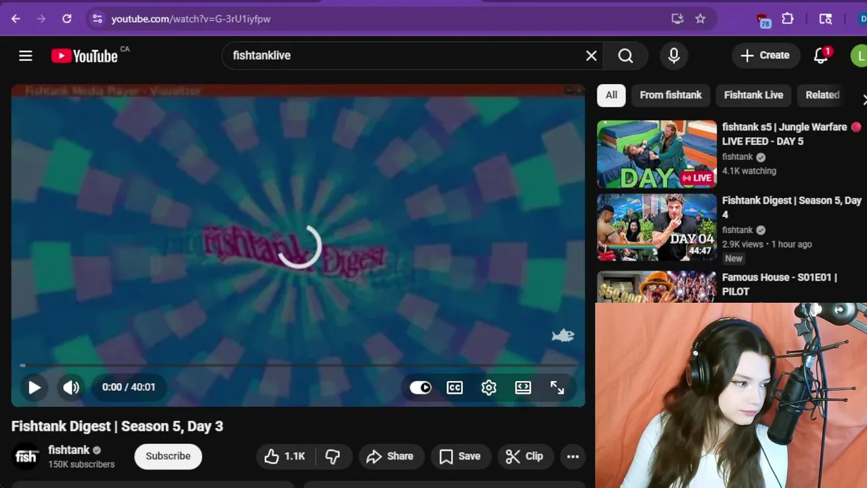Click the video title Fishtank Digest Season 5, Day 3
The height and width of the screenshot is (488, 867).
(117, 426)
